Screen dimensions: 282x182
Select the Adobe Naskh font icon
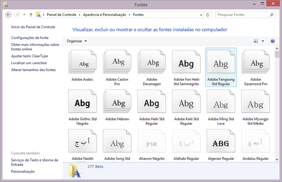pyautogui.click(x=82, y=141)
